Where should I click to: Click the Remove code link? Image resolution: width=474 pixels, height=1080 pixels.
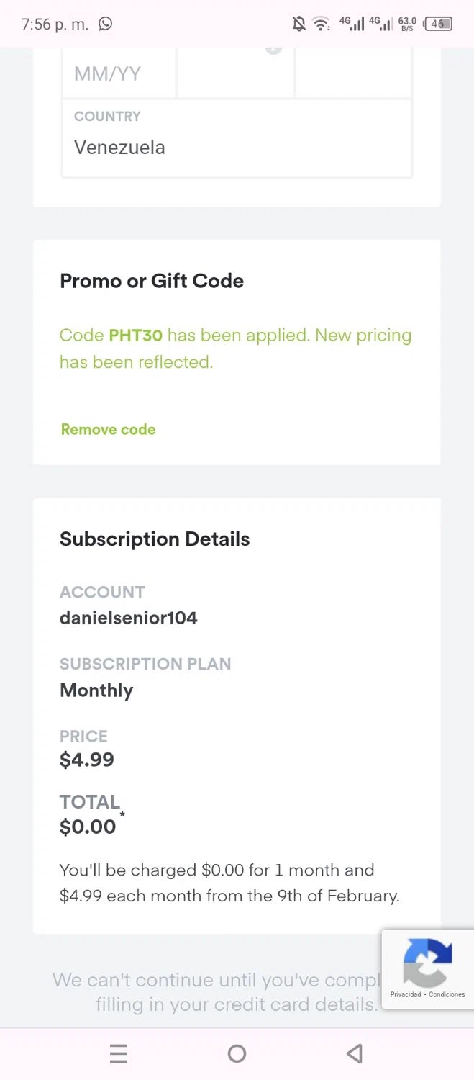[x=108, y=430]
